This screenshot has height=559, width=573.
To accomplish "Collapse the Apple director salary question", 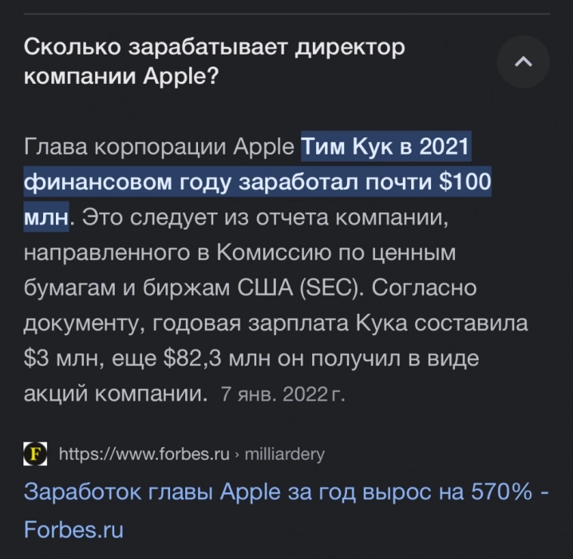I will pyautogui.click(x=524, y=61).
